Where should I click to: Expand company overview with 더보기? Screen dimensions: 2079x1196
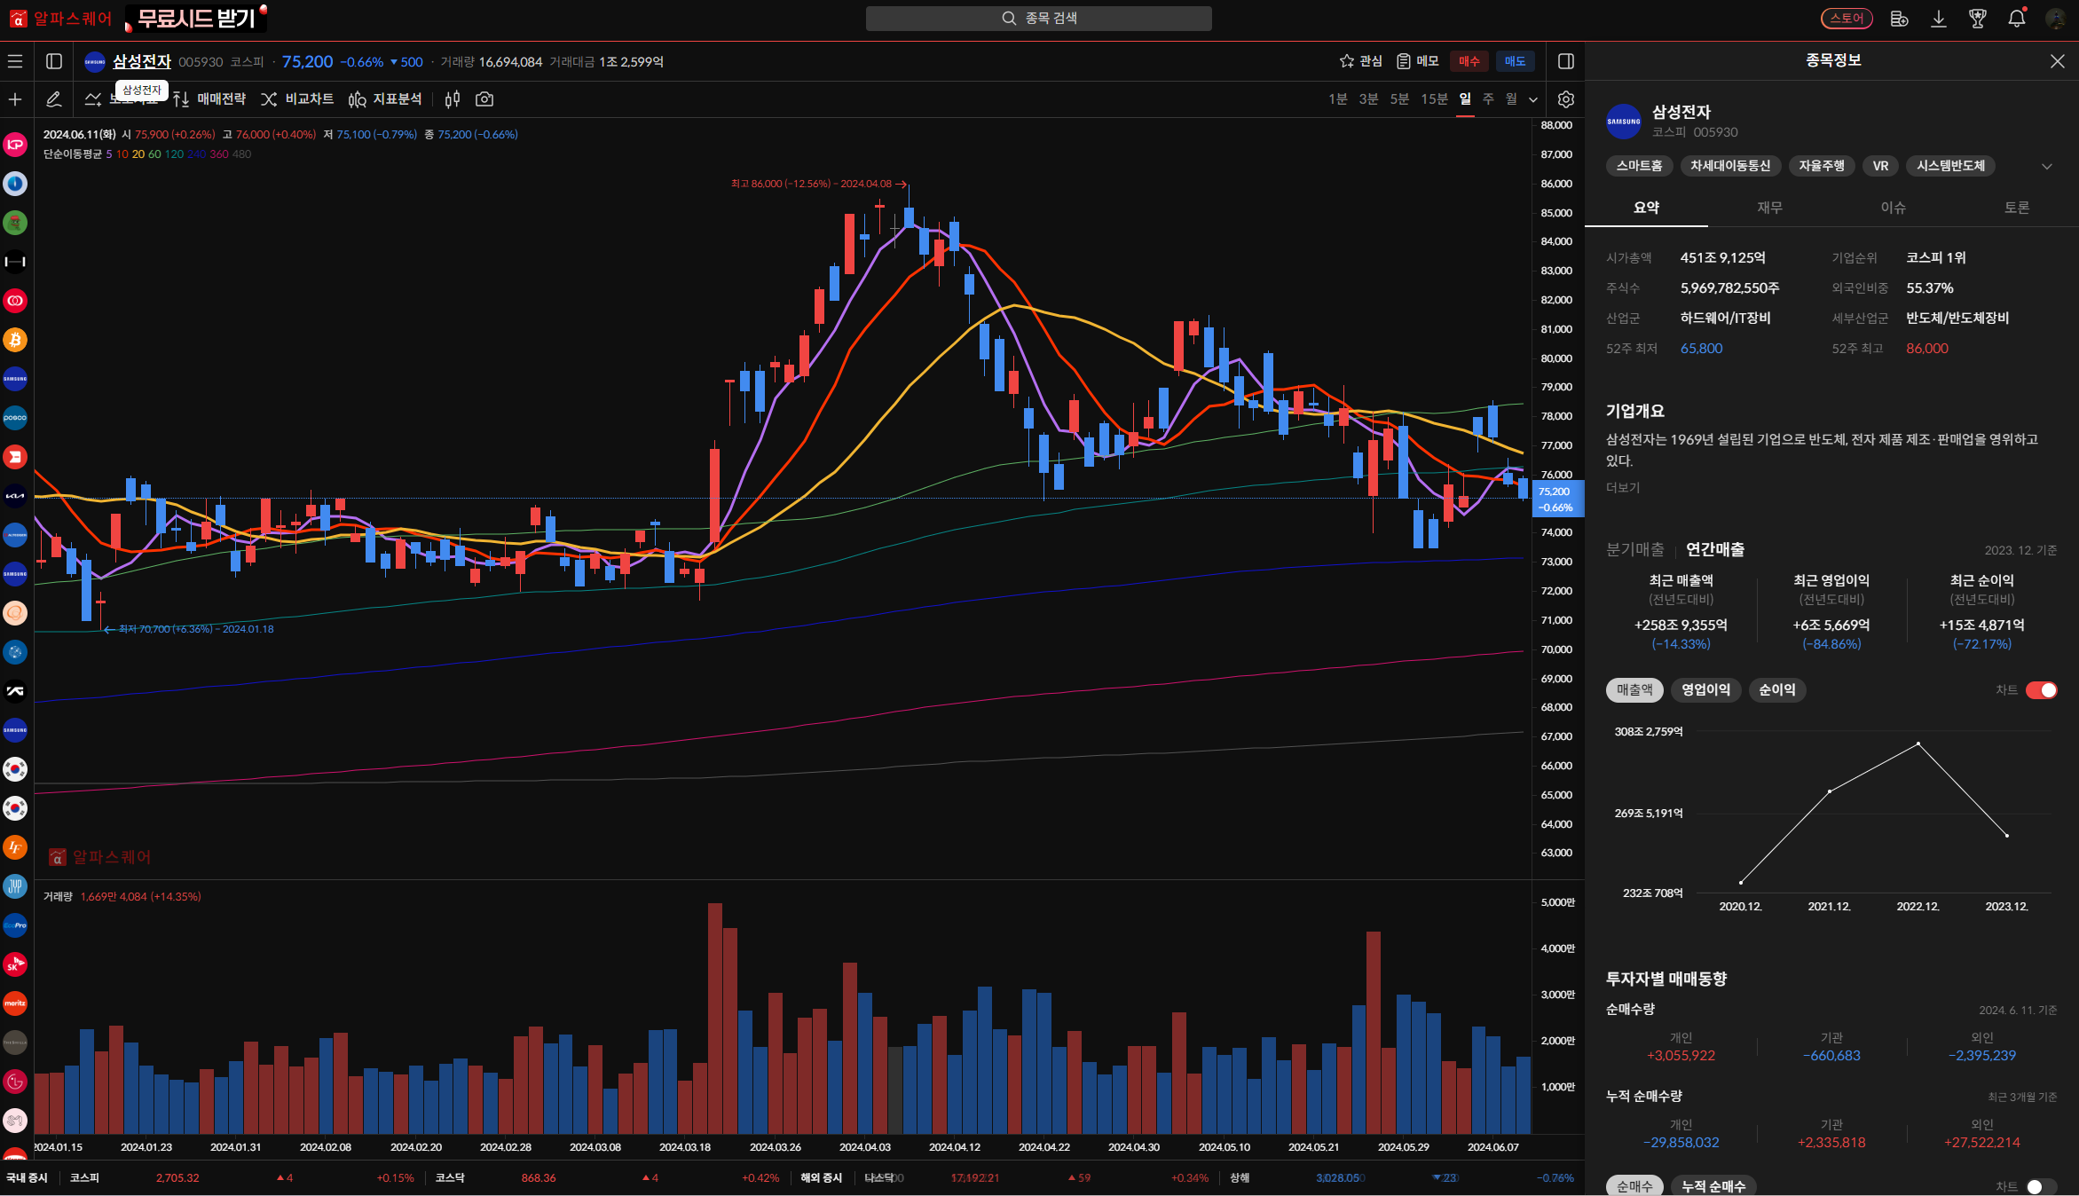coord(1623,488)
